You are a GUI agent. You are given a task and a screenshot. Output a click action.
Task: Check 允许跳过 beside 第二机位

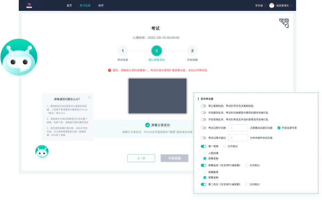(x=246, y=184)
